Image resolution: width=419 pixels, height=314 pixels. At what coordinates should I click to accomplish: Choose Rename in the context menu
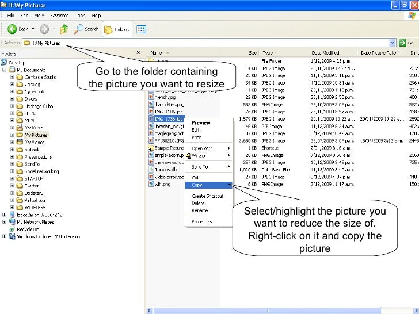click(208, 210)
